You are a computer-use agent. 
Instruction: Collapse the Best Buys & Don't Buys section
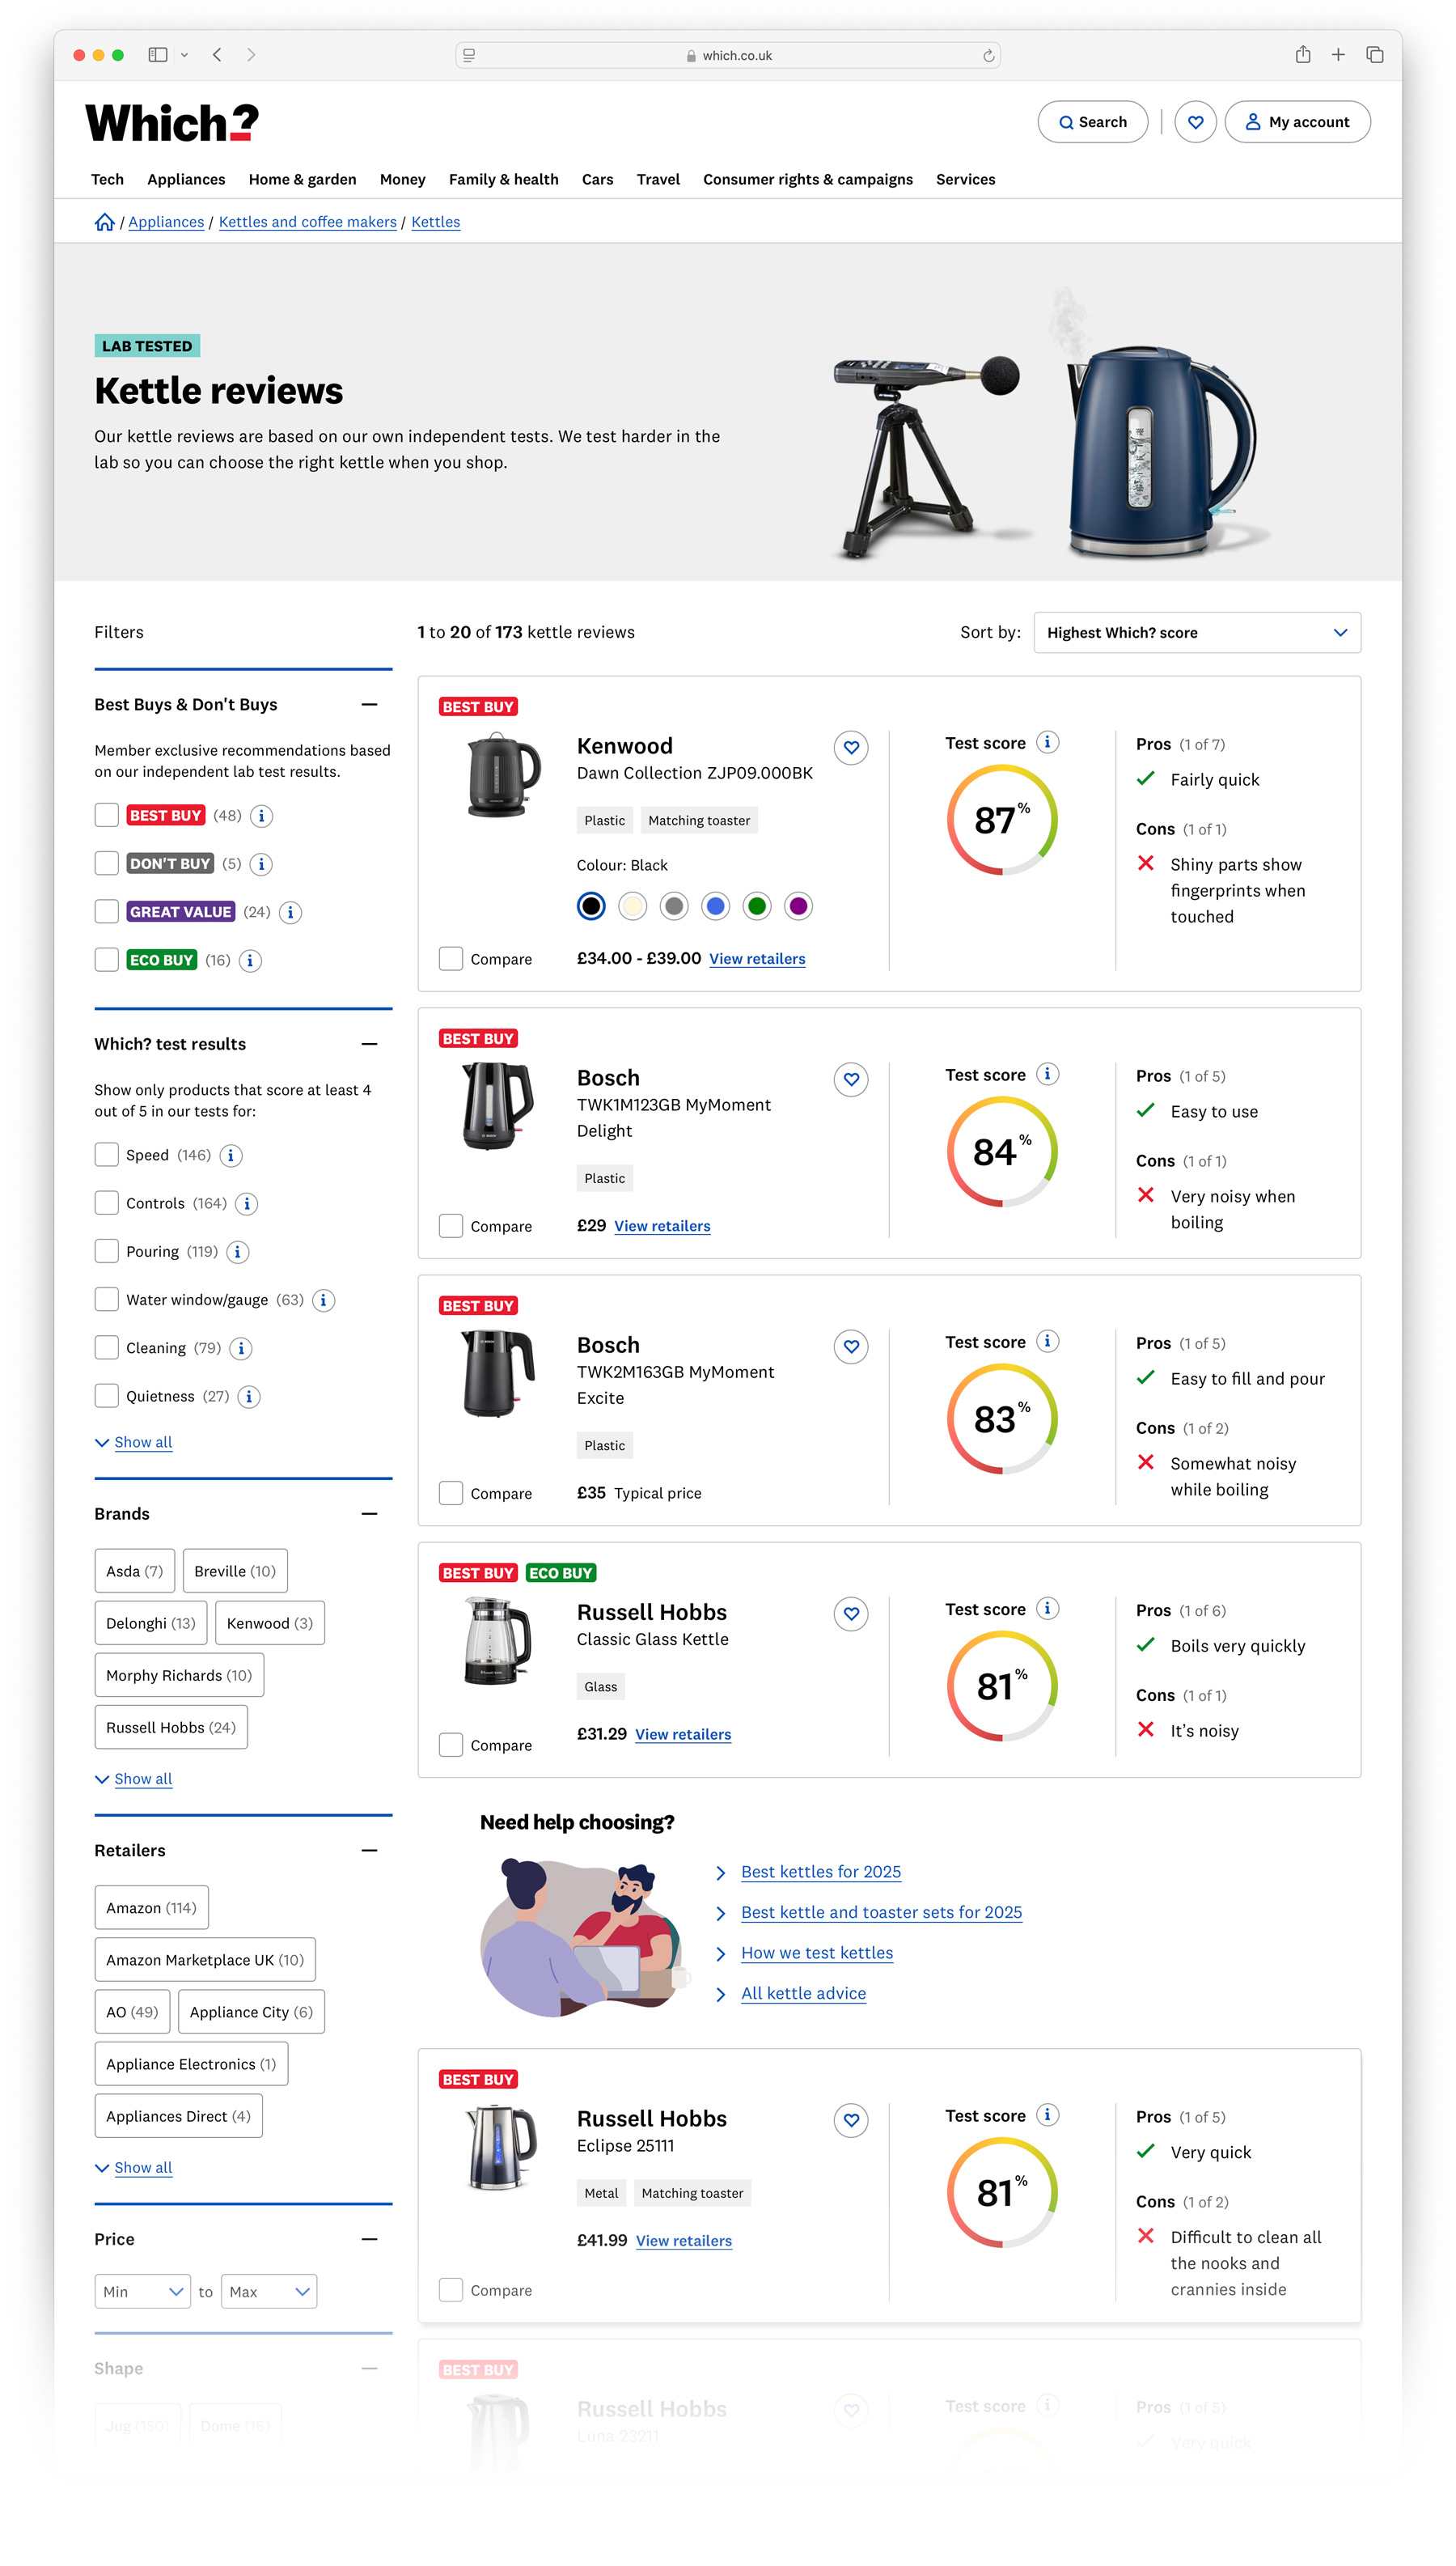[x=370, y=704]
